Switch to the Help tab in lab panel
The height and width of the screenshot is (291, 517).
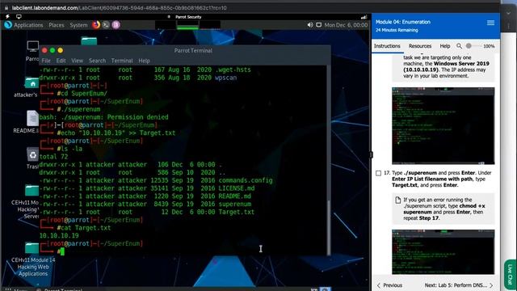pyautogui.click(x=445, y=46)
